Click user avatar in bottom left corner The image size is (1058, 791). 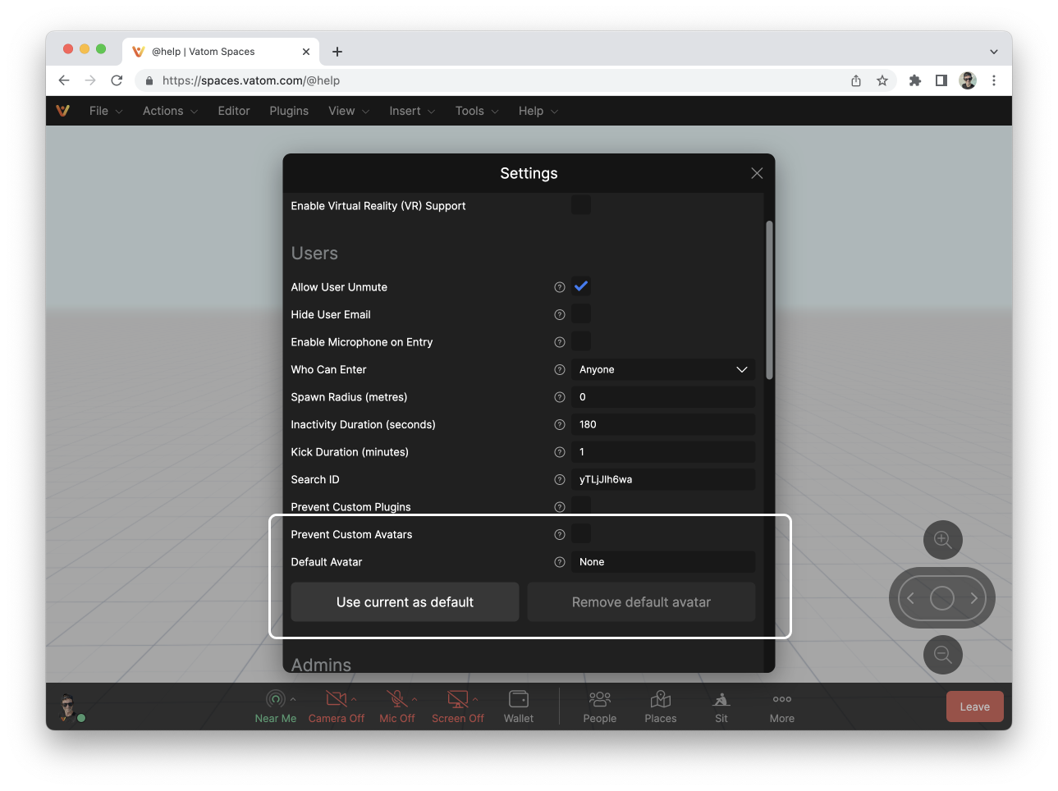pos(69,706)
